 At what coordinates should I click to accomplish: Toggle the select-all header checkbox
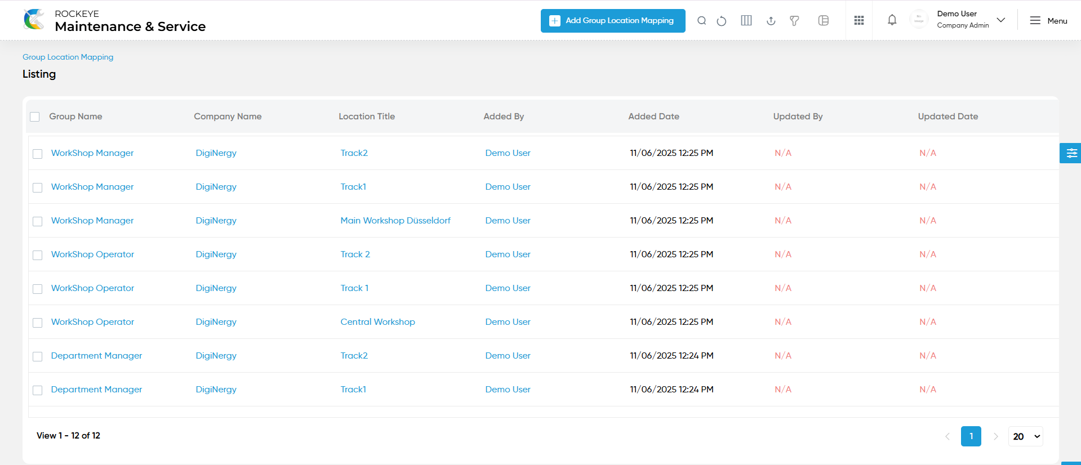click(x=35, y=117)
